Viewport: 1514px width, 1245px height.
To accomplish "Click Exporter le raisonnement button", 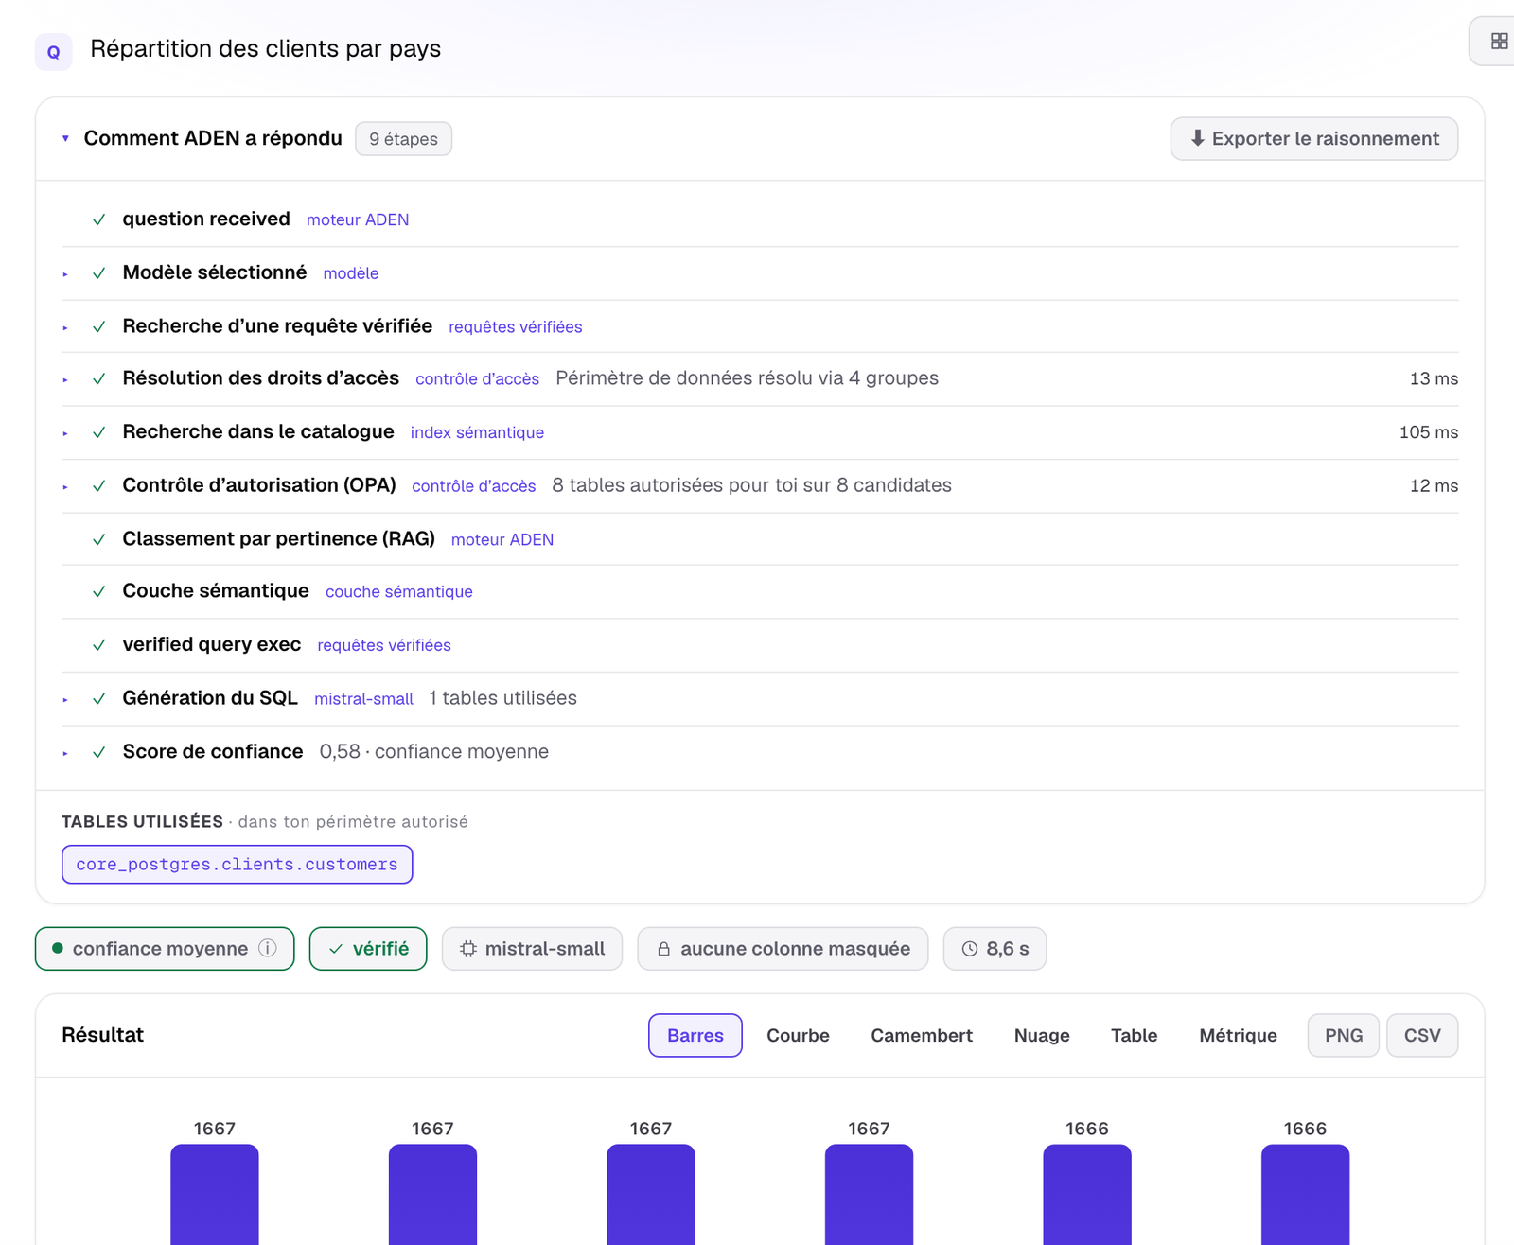I will (1314, 138).
